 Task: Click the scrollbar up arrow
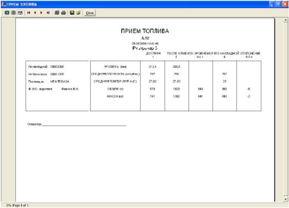285,20
